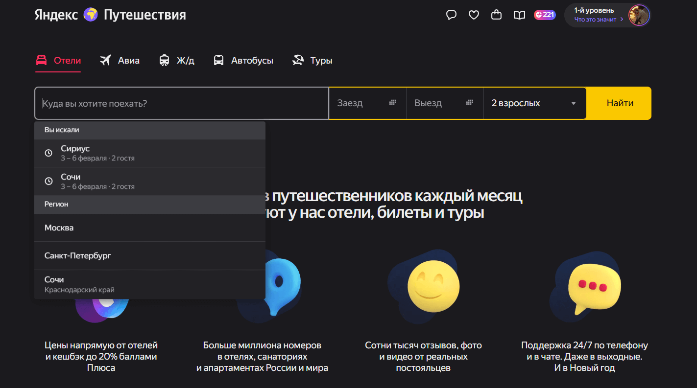Viewport: 697px width, 388px height.
Task: Click the bus icon next to Автобусы
Action: tap(218, 61)
